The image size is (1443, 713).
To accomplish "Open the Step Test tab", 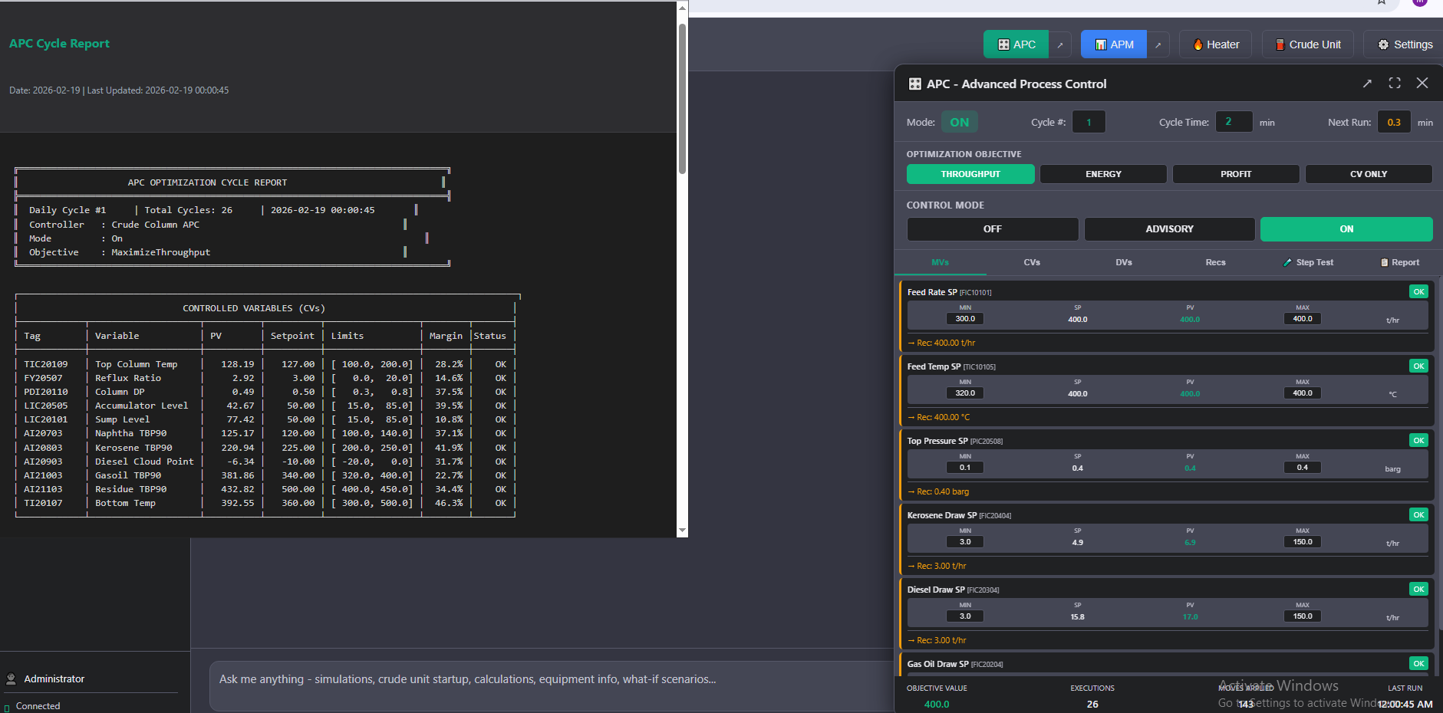I will click(x=1308, y=262).
